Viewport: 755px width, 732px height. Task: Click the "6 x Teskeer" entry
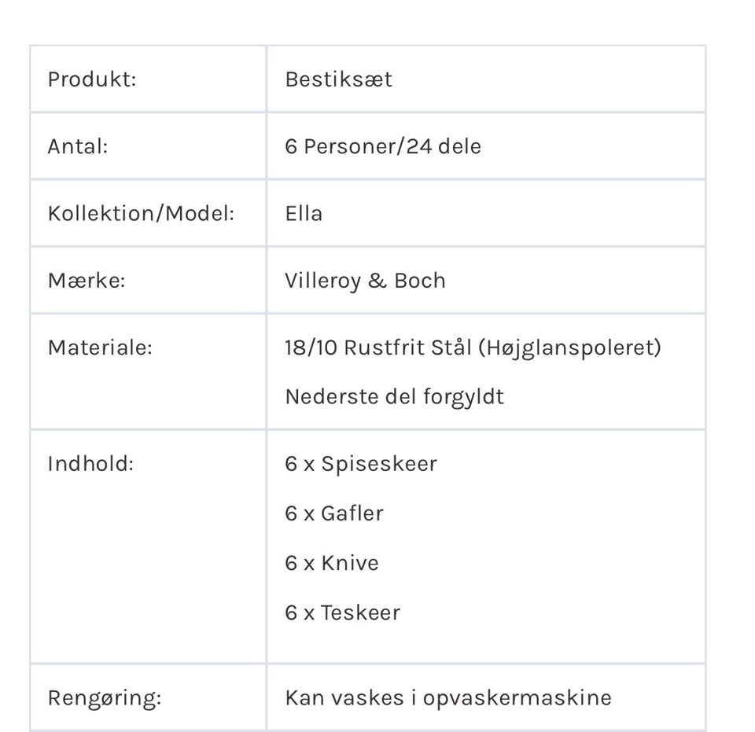342,612
